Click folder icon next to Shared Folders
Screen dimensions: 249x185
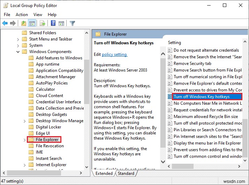coord(24,33)
